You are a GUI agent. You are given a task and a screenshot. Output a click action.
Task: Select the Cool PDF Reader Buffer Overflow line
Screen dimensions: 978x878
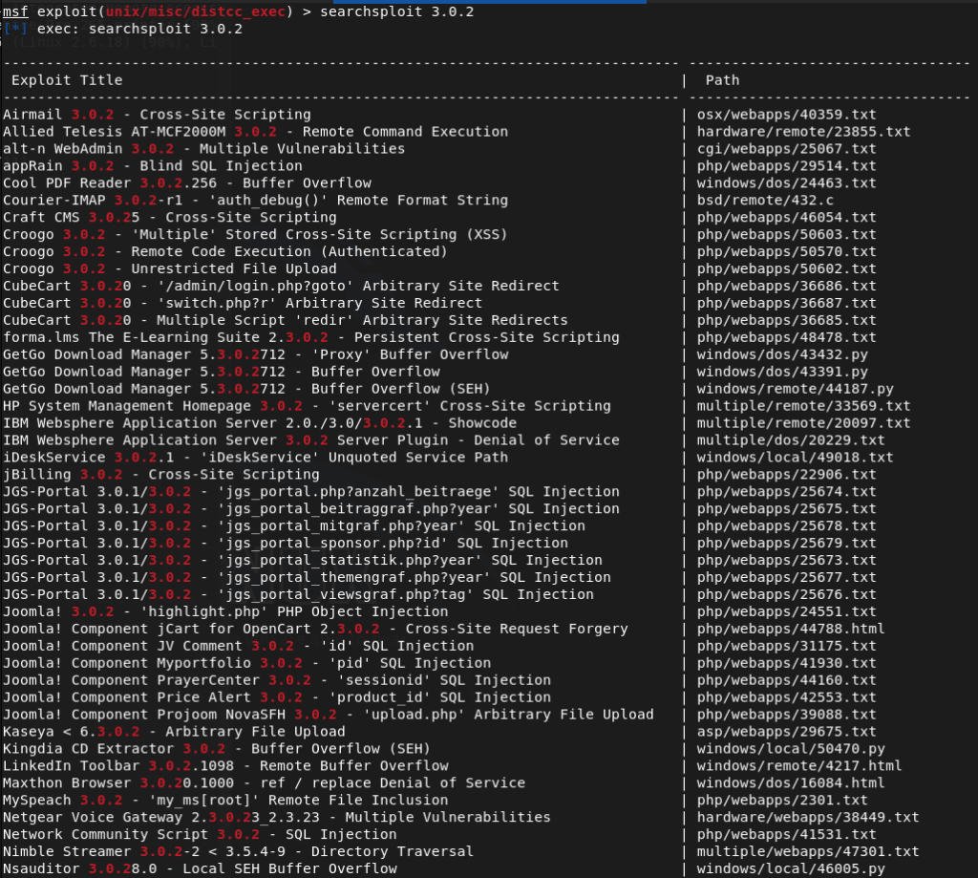187,183
